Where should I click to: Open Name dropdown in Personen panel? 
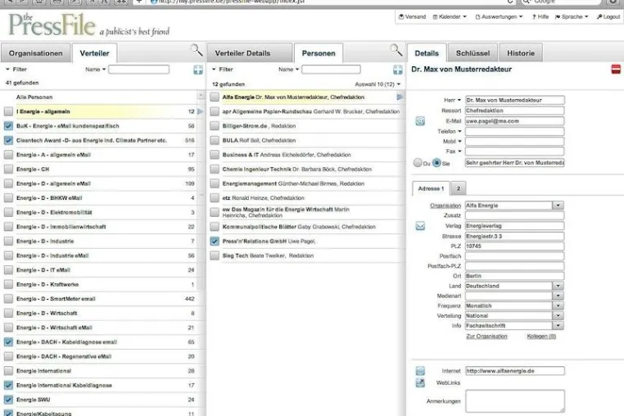(288, 70)
